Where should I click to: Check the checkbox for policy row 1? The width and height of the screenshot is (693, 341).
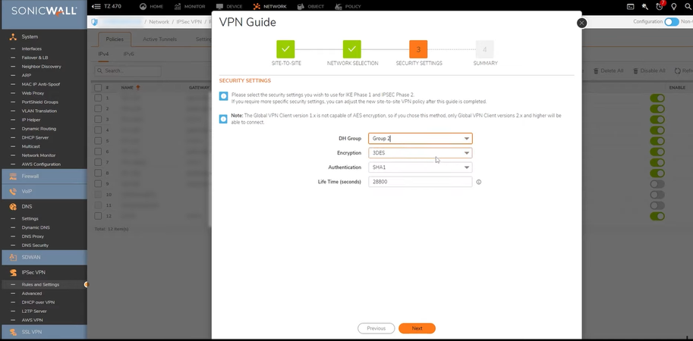point(98,98)
